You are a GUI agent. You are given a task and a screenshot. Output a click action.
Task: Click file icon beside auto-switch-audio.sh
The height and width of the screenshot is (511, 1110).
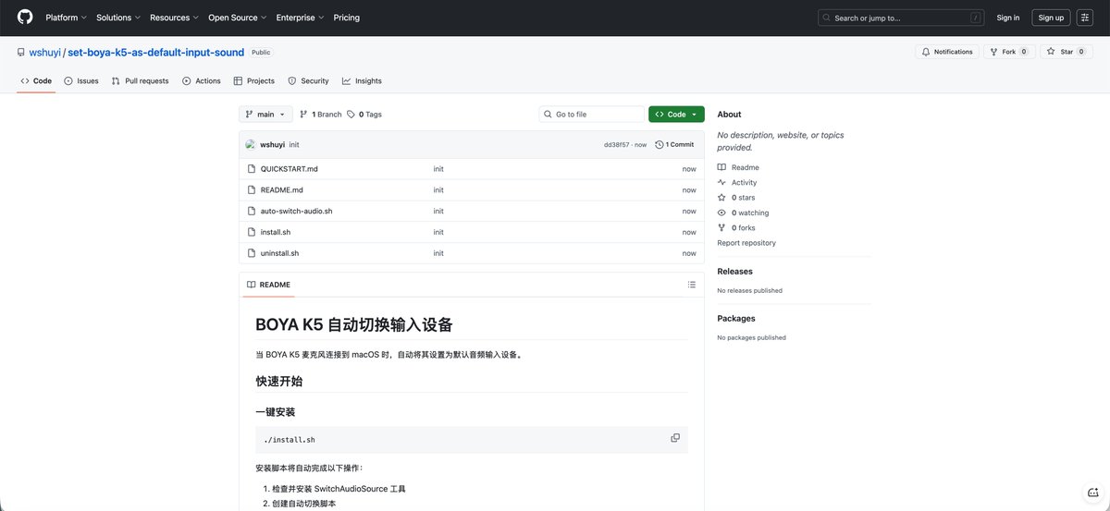[251, 211]
